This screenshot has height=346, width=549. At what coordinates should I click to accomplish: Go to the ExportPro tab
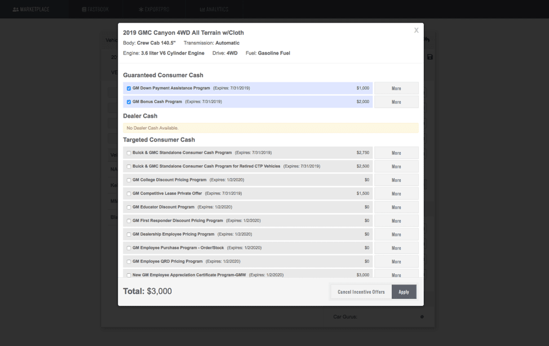pyautogui.click(x=154, y=10)
